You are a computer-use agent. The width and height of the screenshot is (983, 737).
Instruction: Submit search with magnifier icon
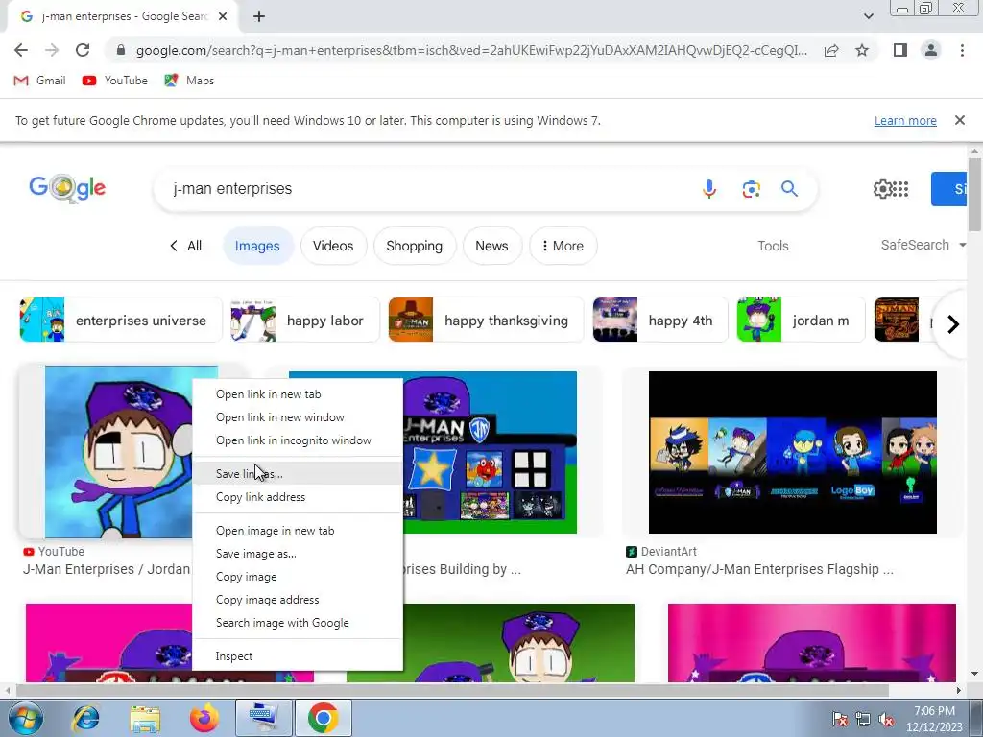(x=789, y=189)
